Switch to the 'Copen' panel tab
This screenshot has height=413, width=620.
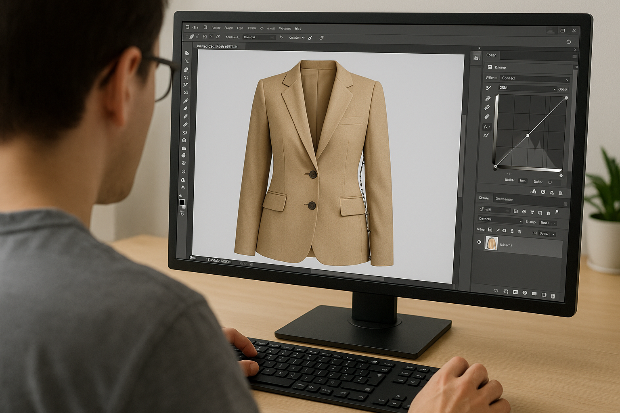491,55
